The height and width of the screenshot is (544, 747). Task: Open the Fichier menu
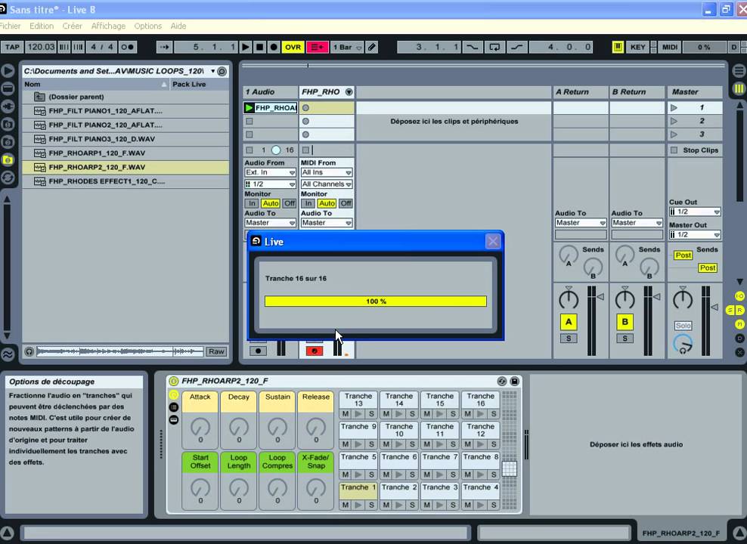[x=10, y=26]
